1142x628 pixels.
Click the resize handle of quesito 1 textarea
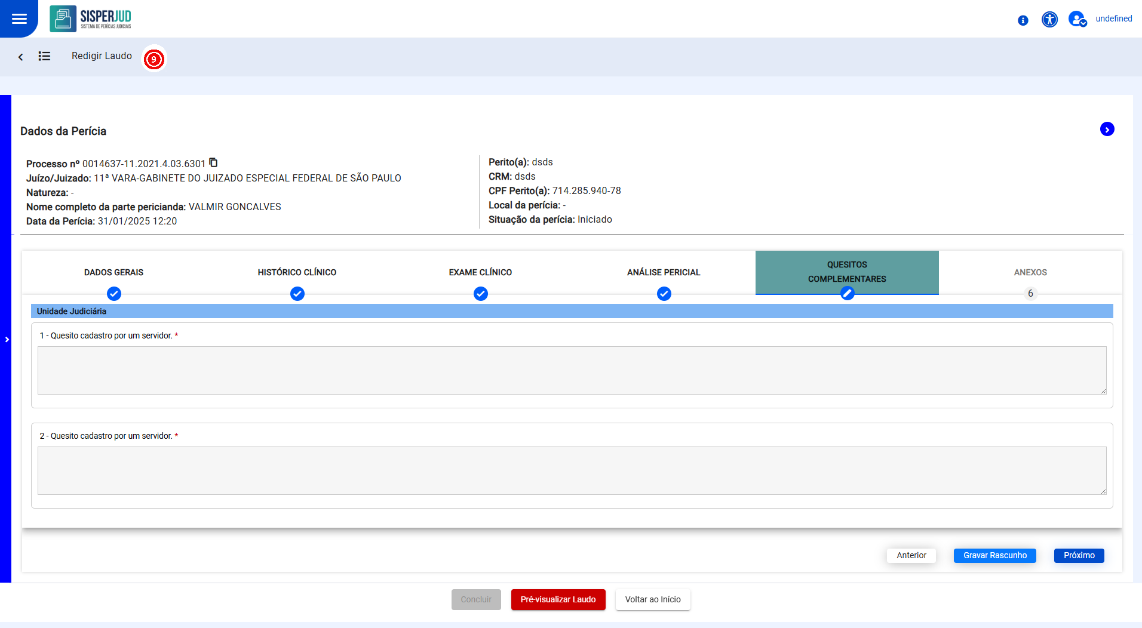point(1103,391)
